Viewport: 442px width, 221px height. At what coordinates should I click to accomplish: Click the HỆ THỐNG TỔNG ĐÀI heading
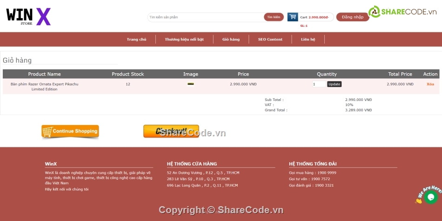tap(313, 164)
